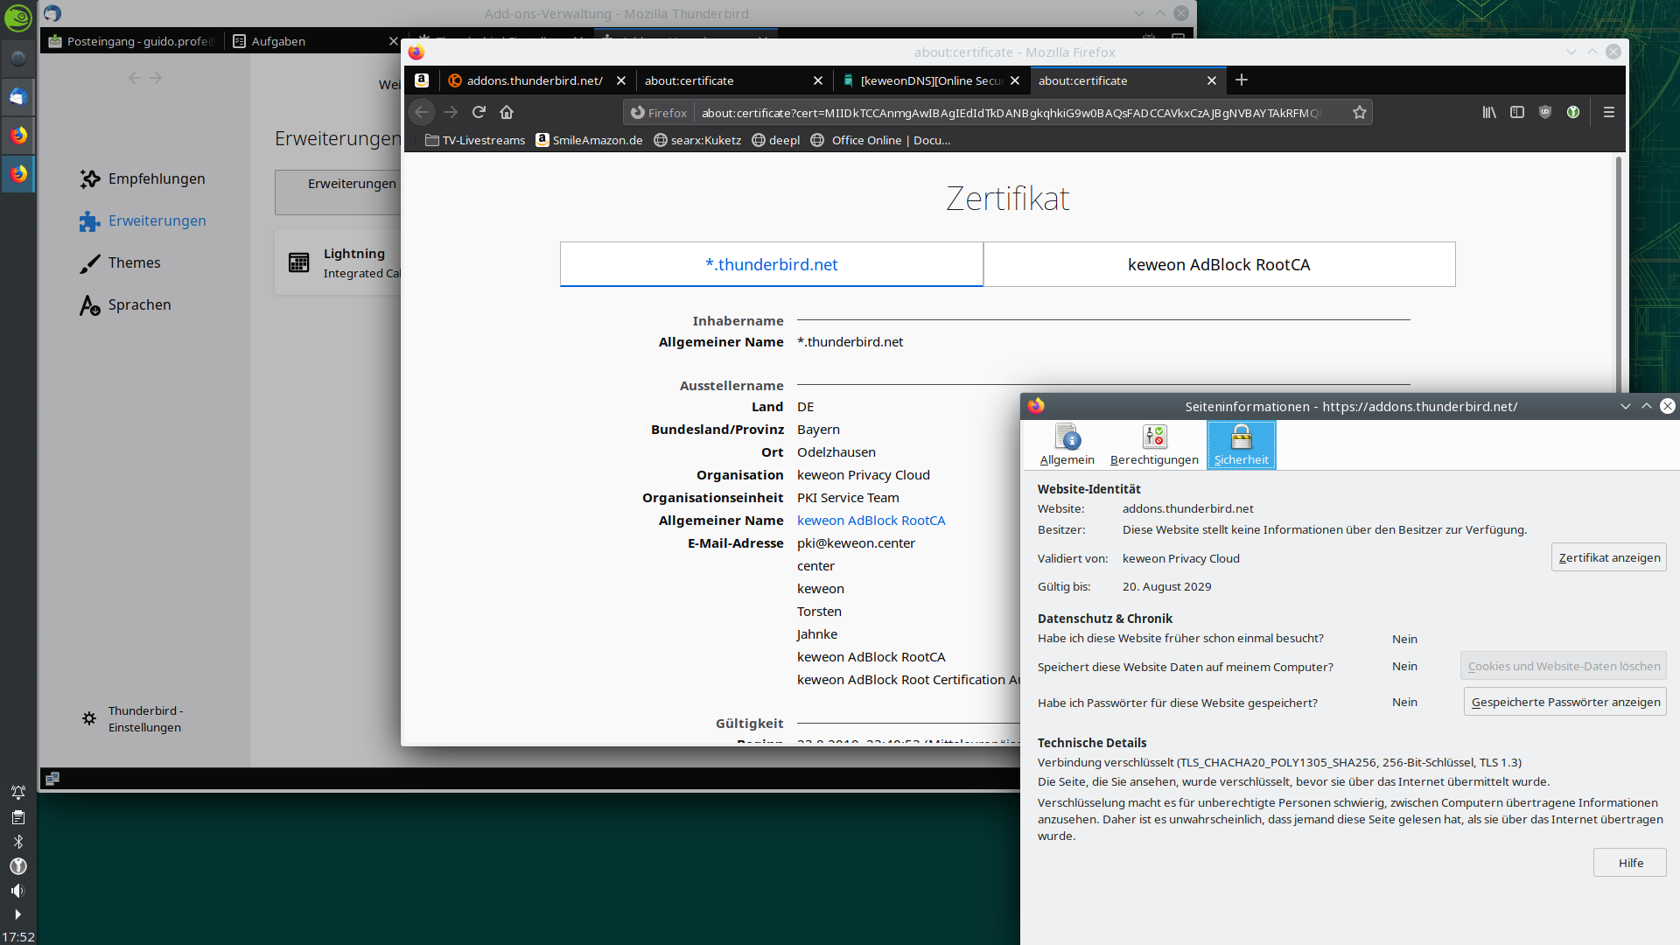This screenshot has height=945, width=1680.
Task: Open Empfehlungen in Thunderbird add-ons sidebar
Action: 143,178
